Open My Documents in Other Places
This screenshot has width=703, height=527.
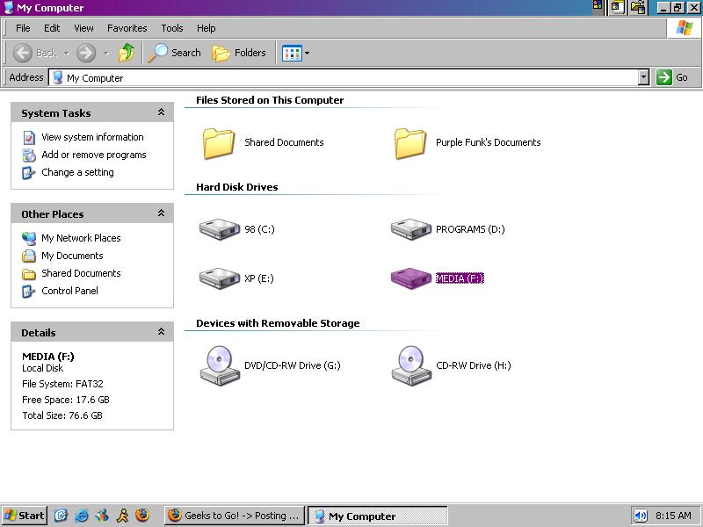point(72,256)
